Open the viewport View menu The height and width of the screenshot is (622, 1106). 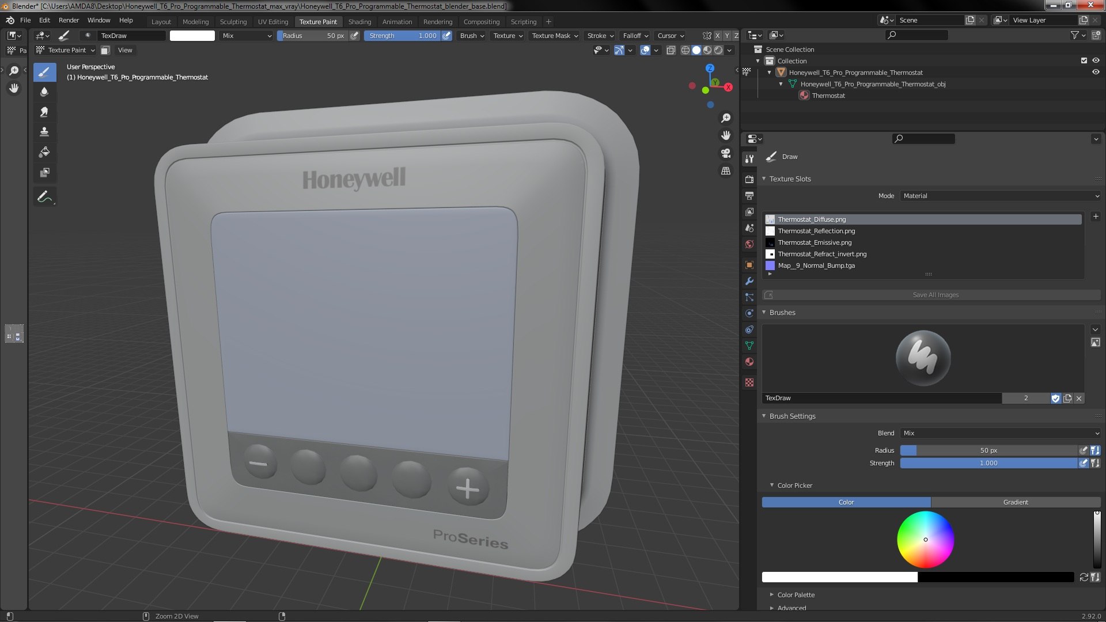tap(125, 50)
